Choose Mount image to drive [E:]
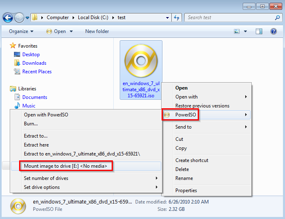 pyautogui.click(x=65, y=166)
